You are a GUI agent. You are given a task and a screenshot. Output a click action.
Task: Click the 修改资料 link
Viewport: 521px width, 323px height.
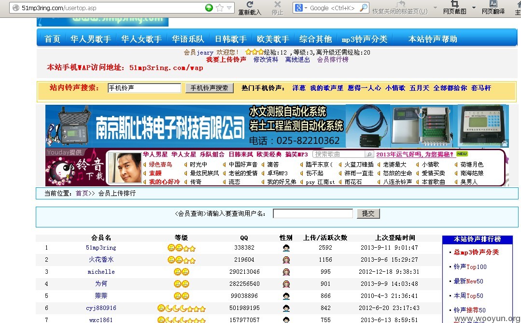266,59
